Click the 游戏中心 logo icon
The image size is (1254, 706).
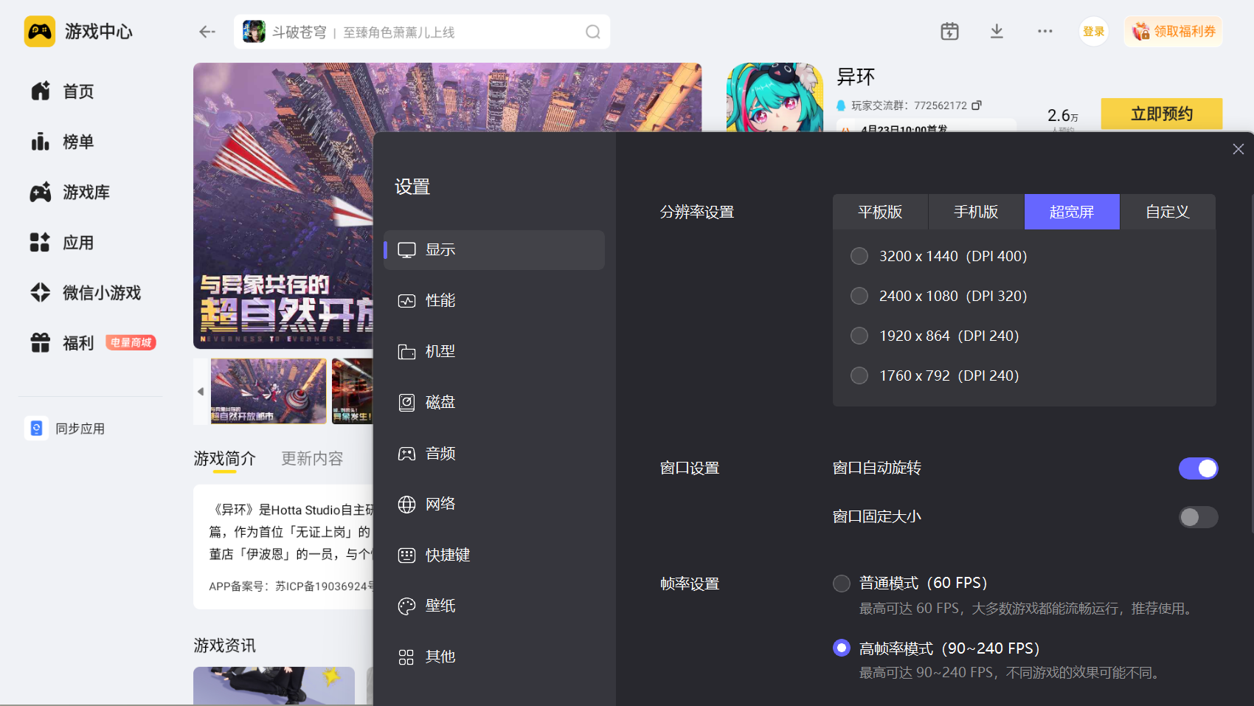point(40,32)
